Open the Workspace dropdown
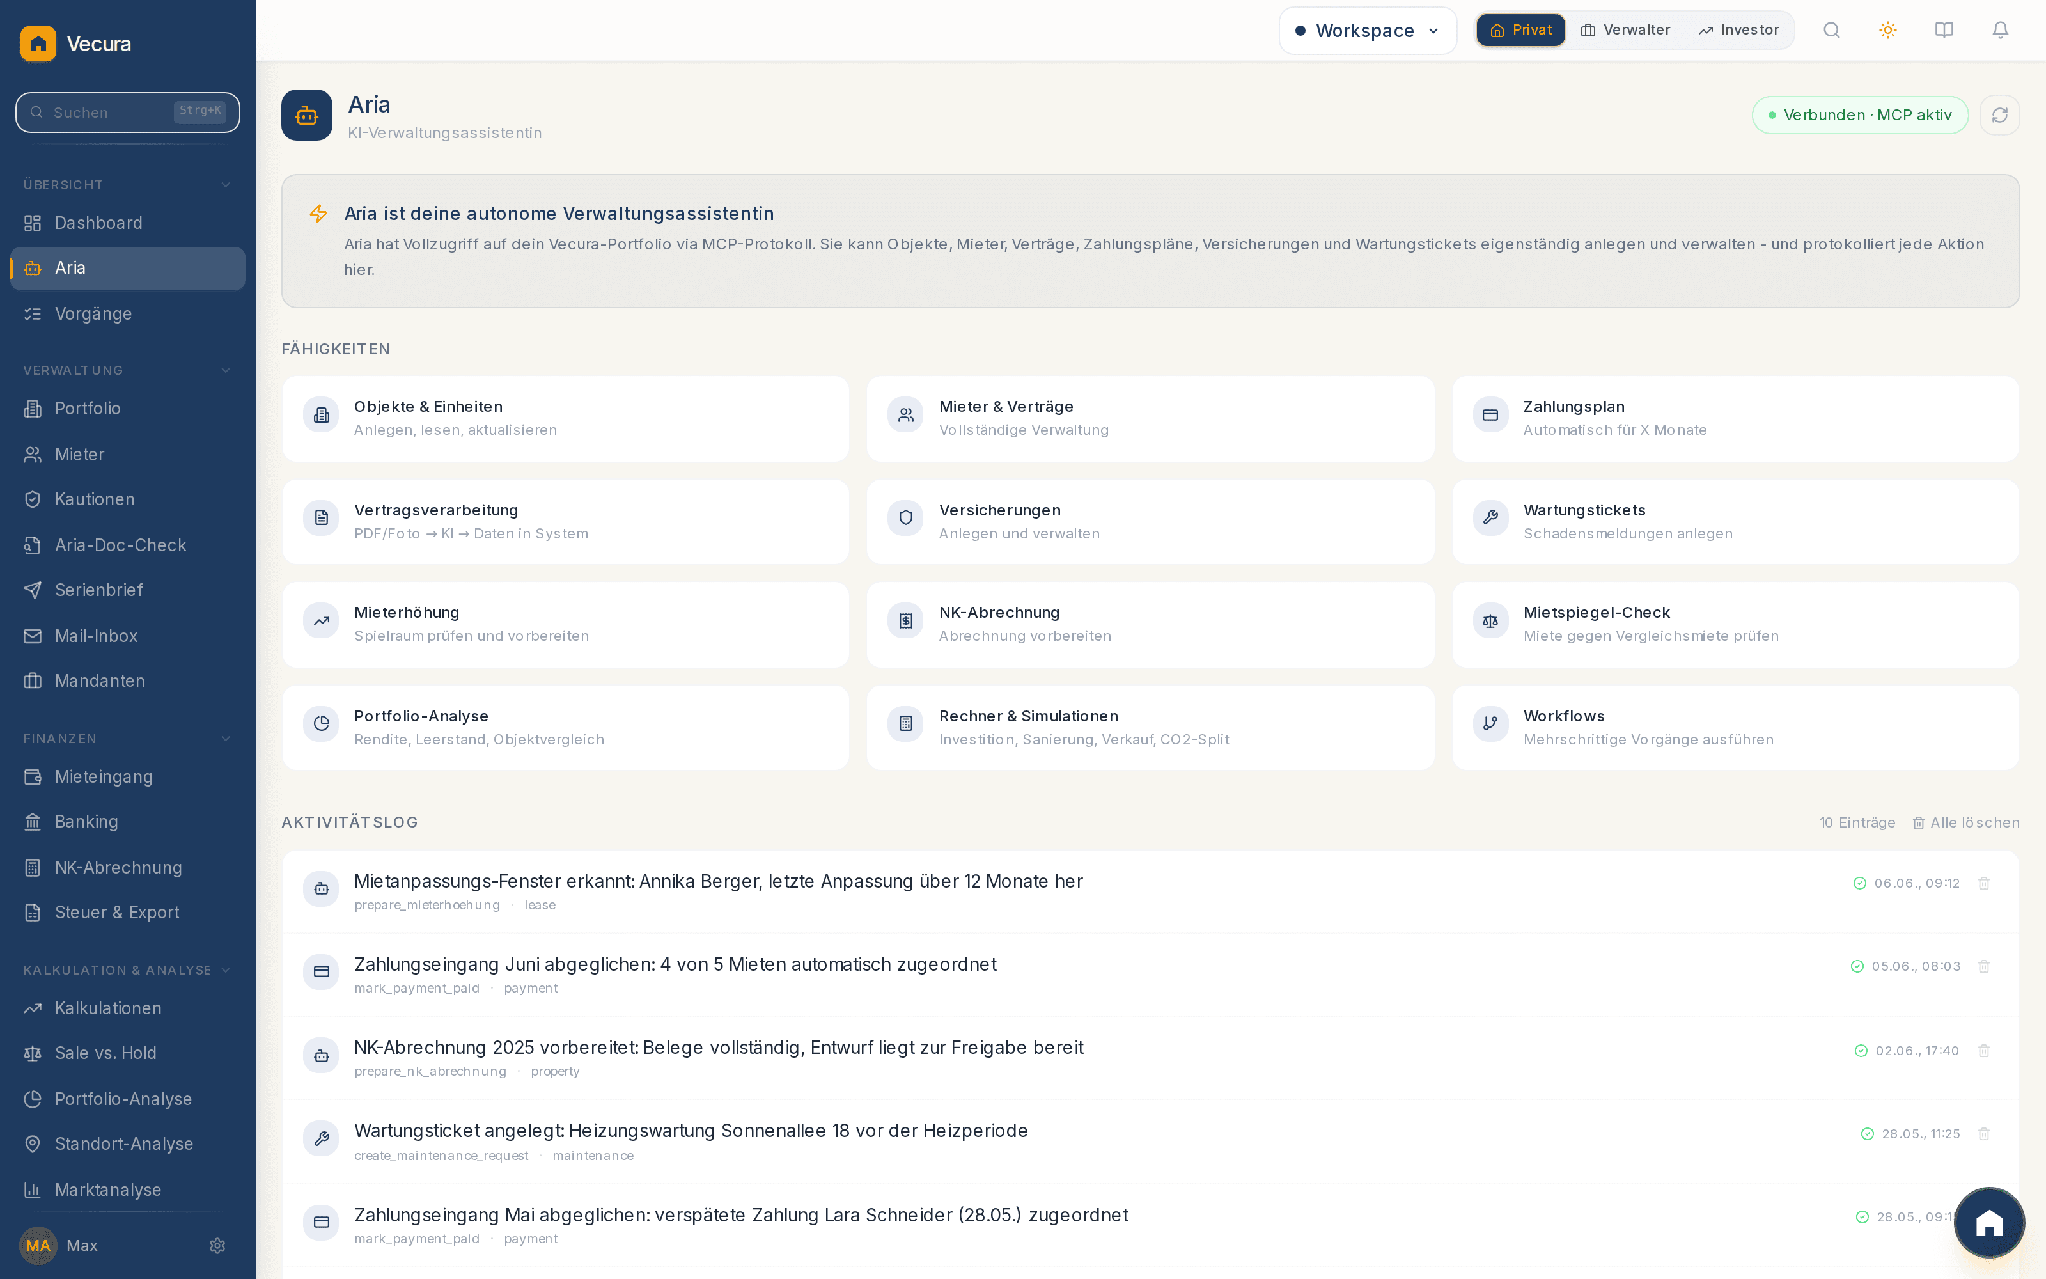2046x1279 pixels. click(x=1367, y=31)
